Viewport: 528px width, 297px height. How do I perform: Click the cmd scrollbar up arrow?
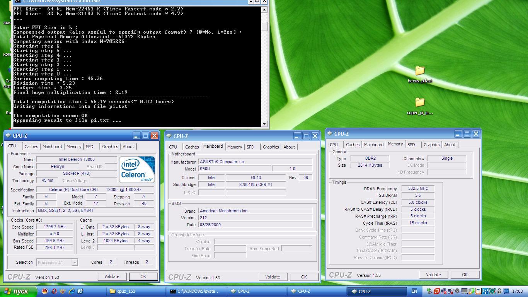click(264, 10)
